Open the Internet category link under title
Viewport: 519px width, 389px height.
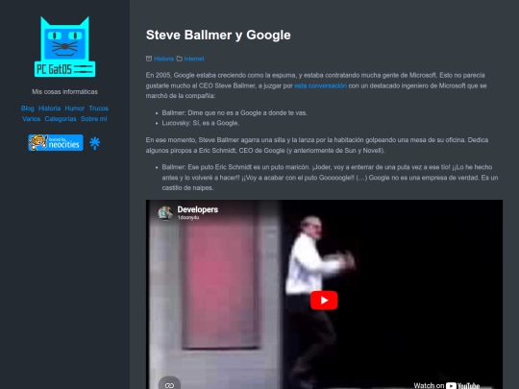pyautogui.click(x=194, y=59)
